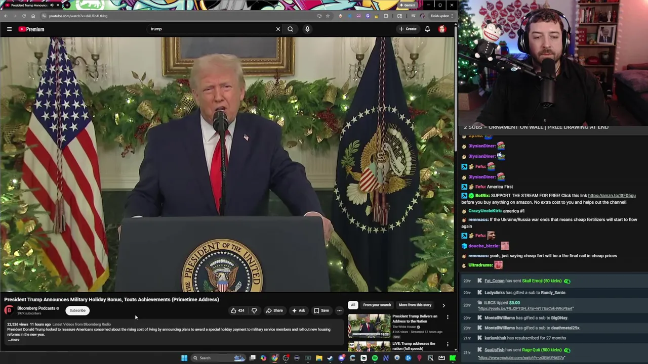Image resolution: width=648 pixels, height=364 pixels.
Task: Dislike the Bloomberg video
Action: pos(254,310)
